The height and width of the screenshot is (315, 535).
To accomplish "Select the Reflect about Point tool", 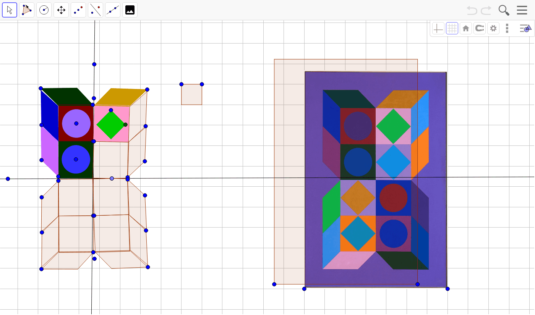I will tap(78, 10).
